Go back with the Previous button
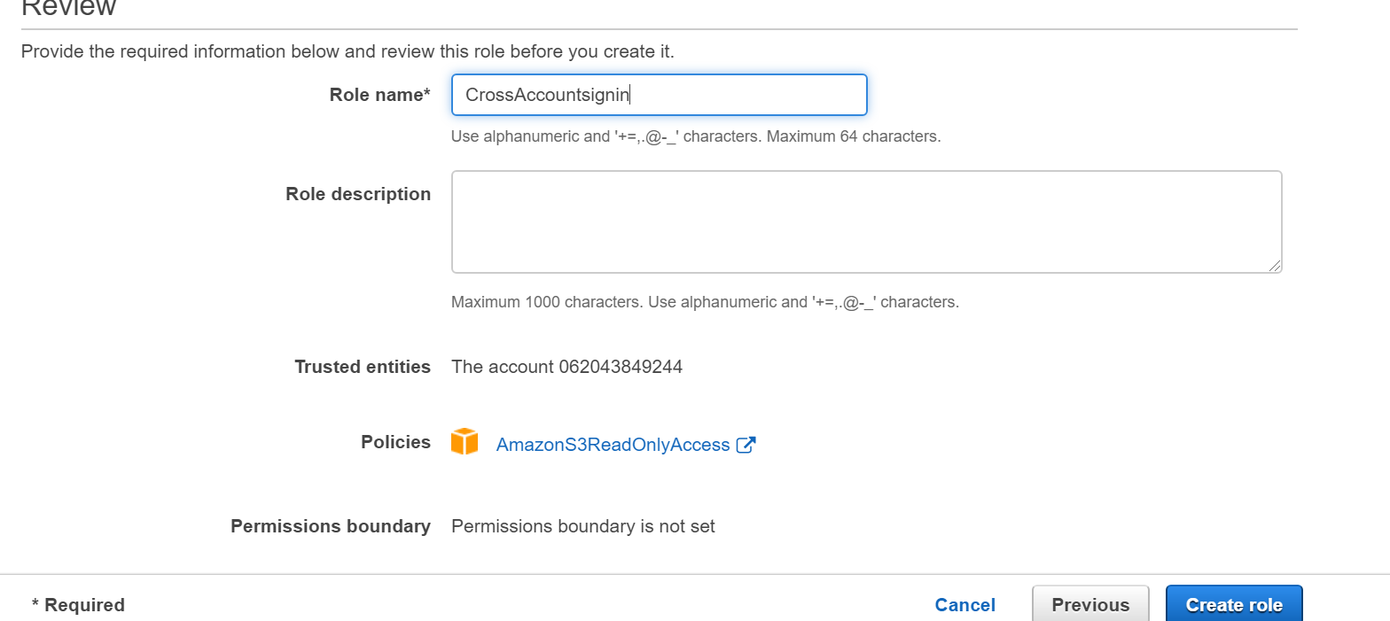 (x=1089, y=604)
